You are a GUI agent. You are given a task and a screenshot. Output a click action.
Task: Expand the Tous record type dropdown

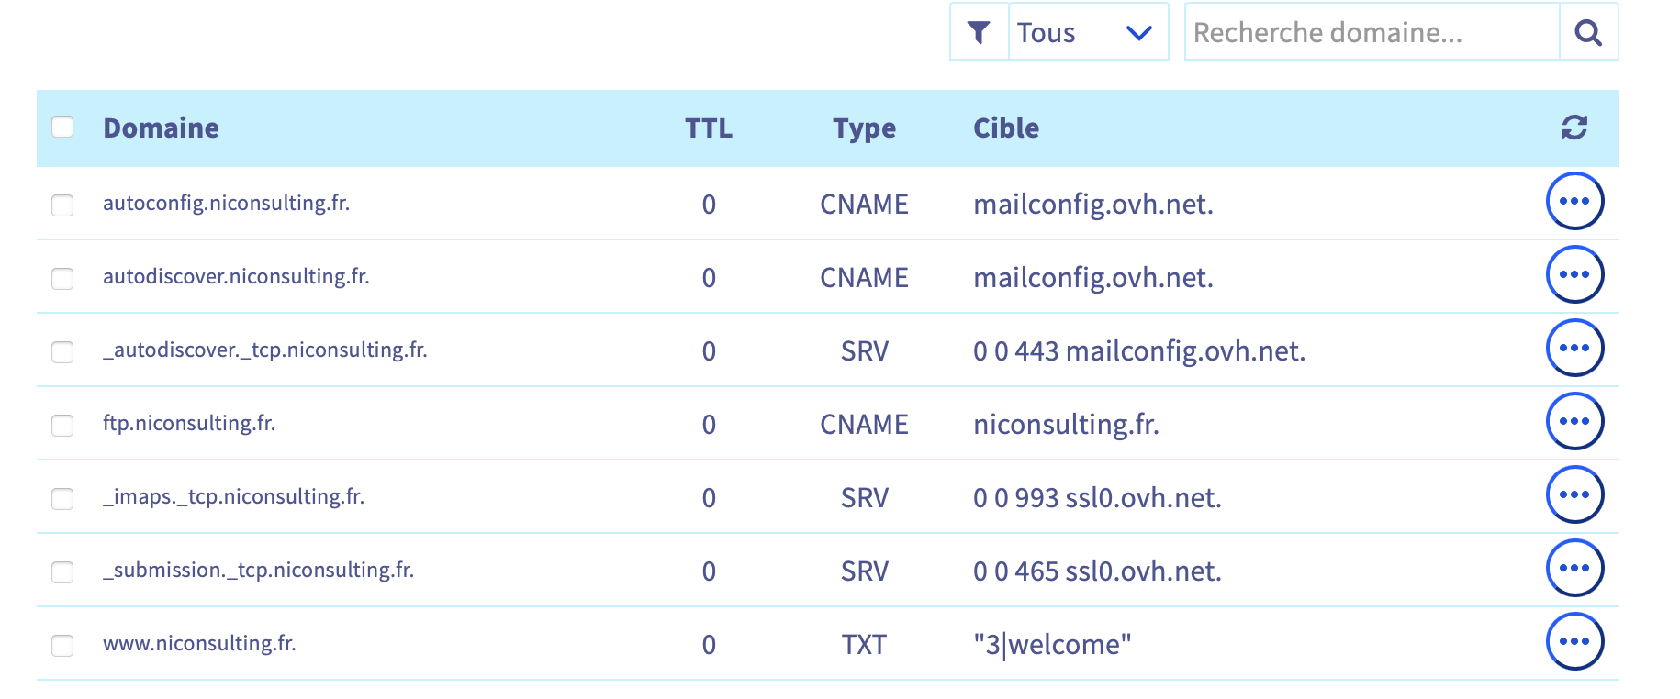point(1088,33)
